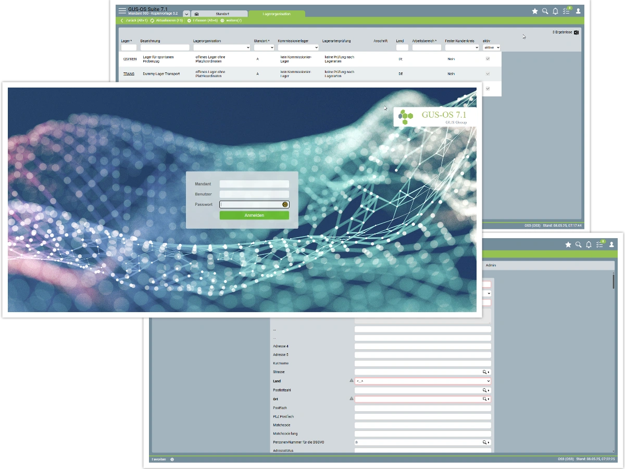The width and height of the screenshot is (625, 469).
Task: Open the hamburger menu in GUS-OS Suite
Action: [122, 11]
